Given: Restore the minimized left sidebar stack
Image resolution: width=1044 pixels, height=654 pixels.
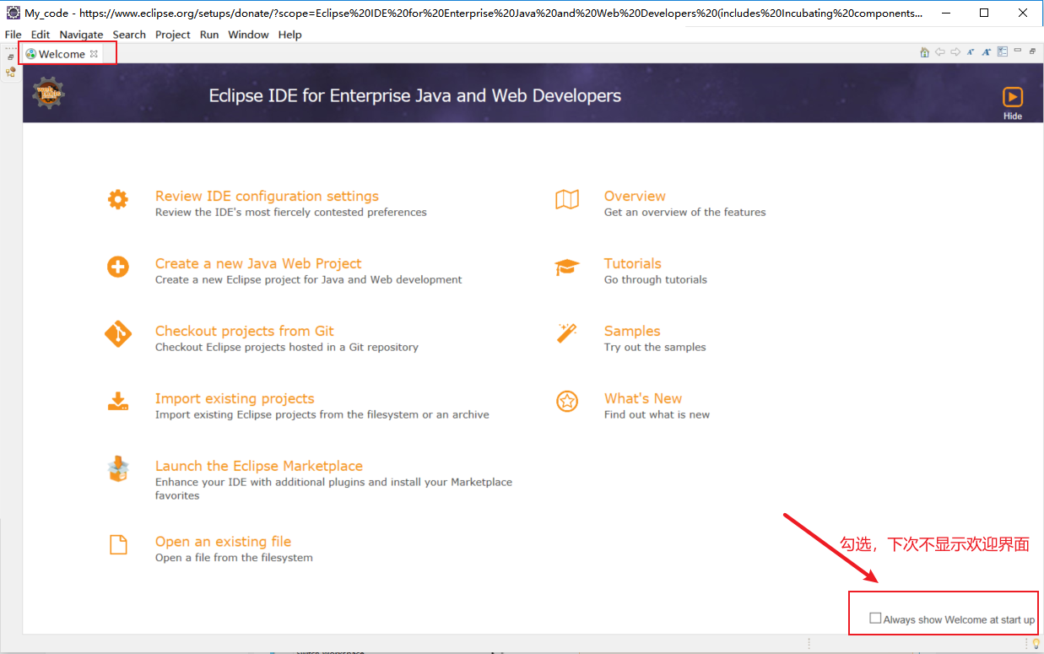Looking at the screenshot, I should 11,57.
